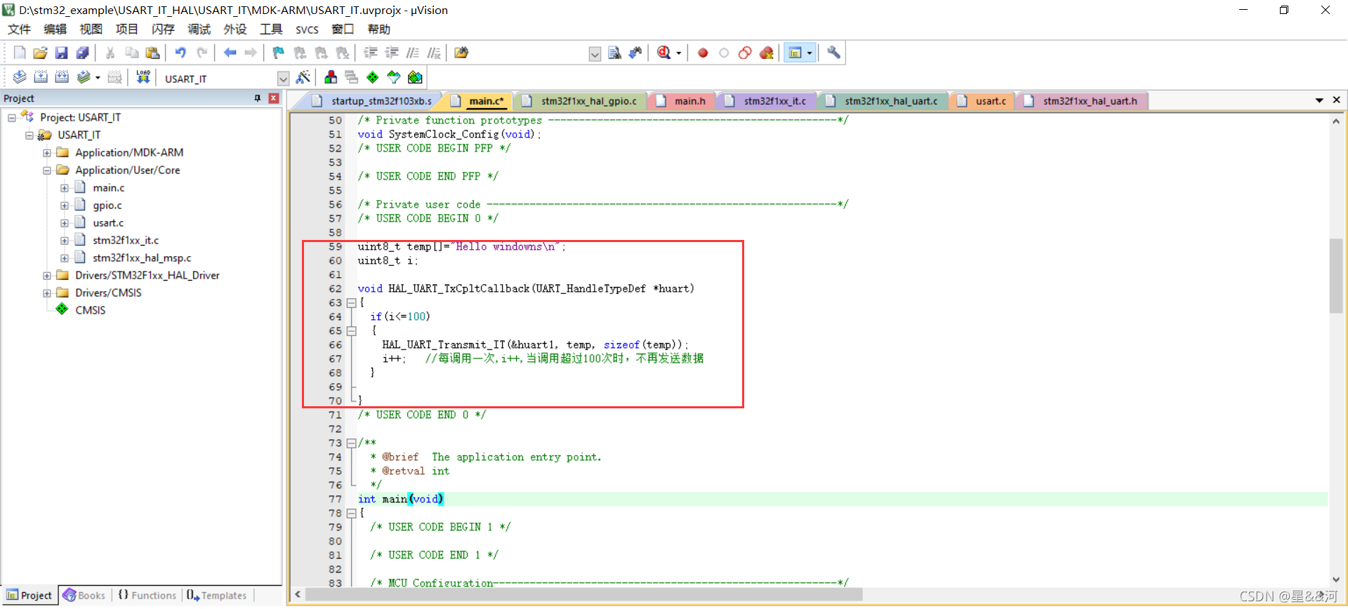Select gpio.c in the project tree
This screenshot has width=1348, height=609.
coord(107,205)
